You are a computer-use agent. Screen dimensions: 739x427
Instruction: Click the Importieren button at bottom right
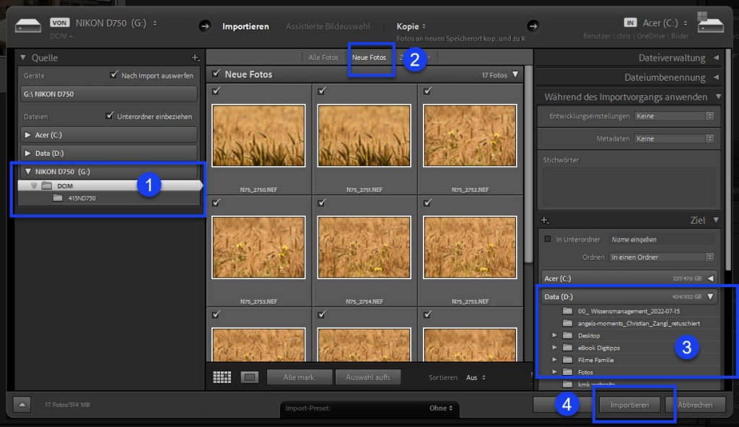[x=629, y=405]
